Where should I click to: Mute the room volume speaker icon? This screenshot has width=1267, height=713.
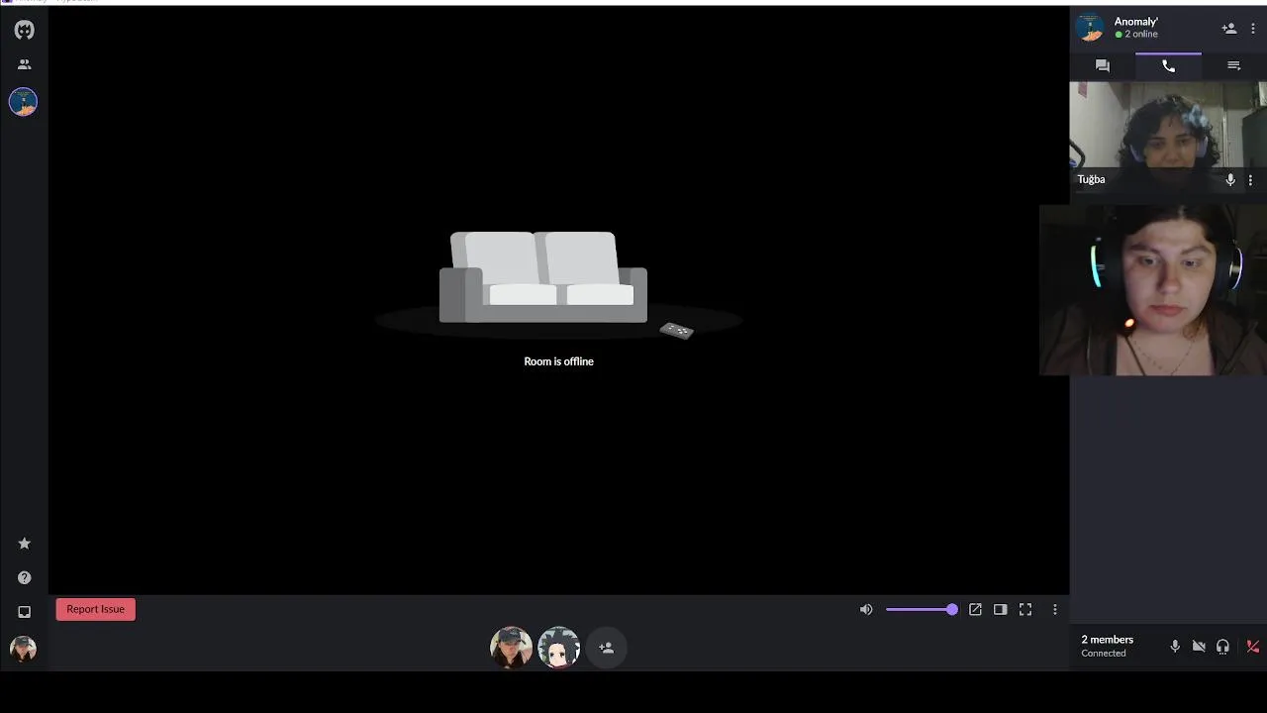click(866, 610)
